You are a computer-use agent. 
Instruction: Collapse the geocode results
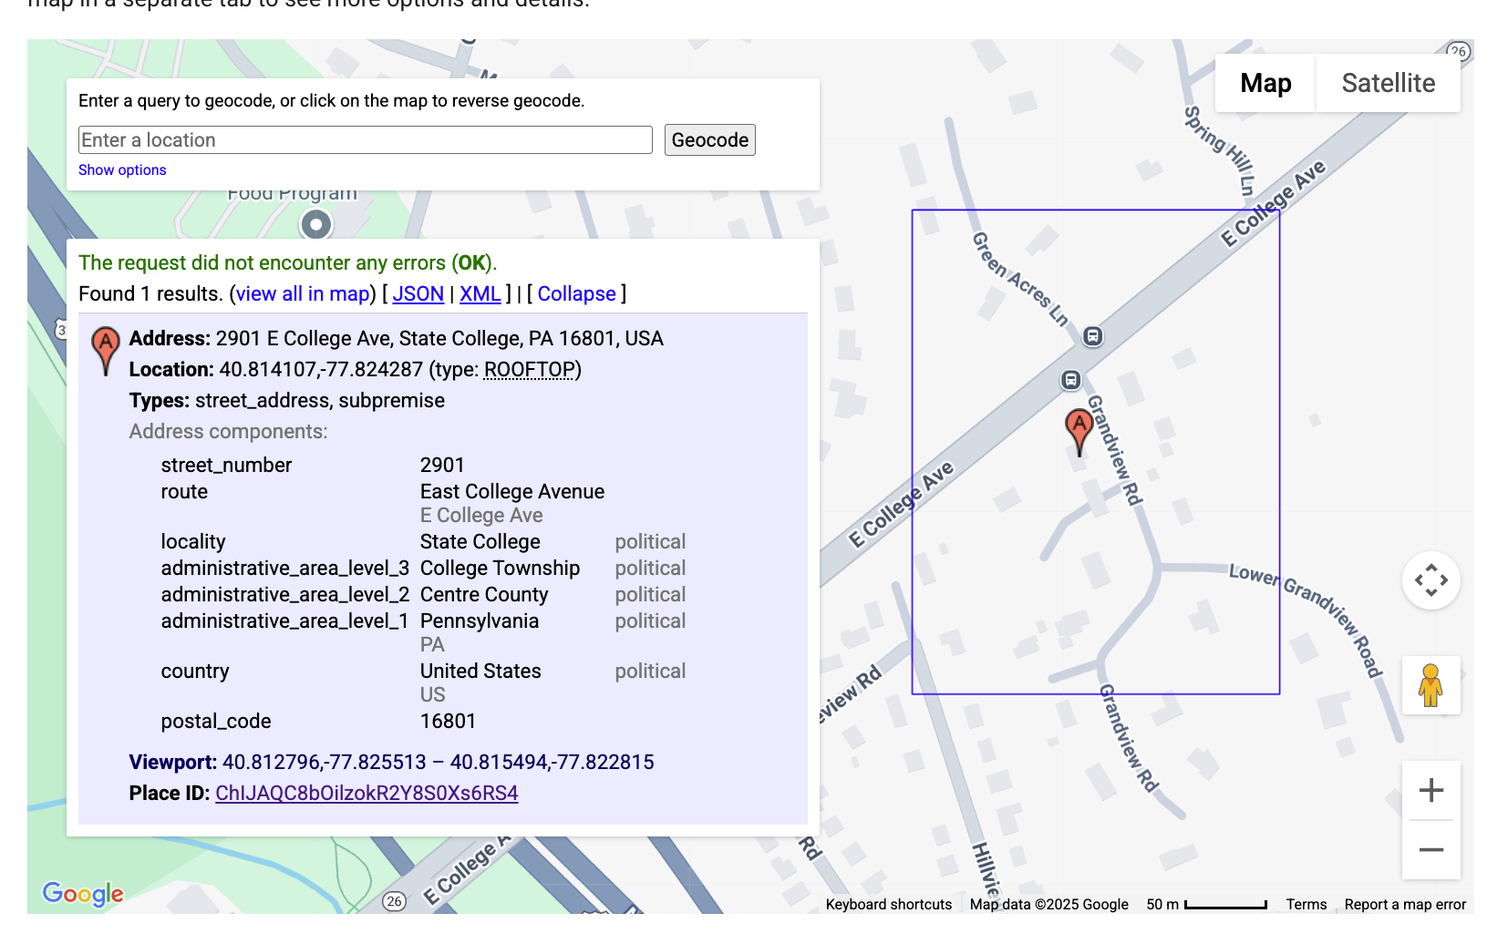(576, 294)
